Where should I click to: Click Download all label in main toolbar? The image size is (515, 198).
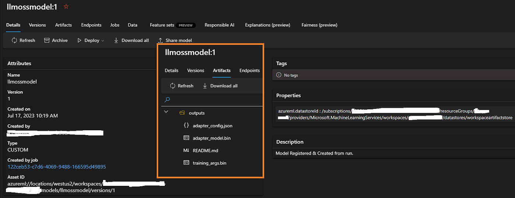[135, 40]
